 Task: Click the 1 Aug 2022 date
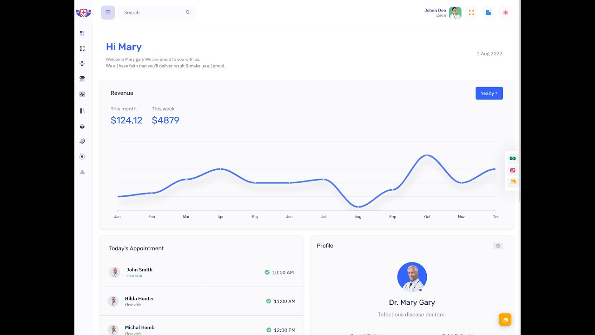(489, 54)
